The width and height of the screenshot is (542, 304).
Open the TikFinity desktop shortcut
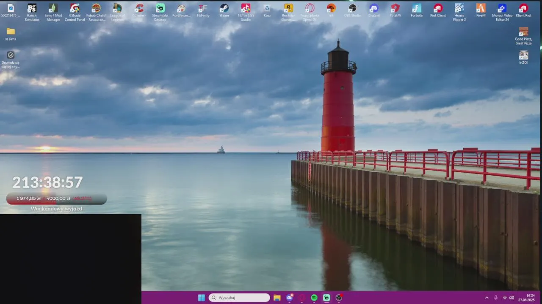(x=203, y=11)
